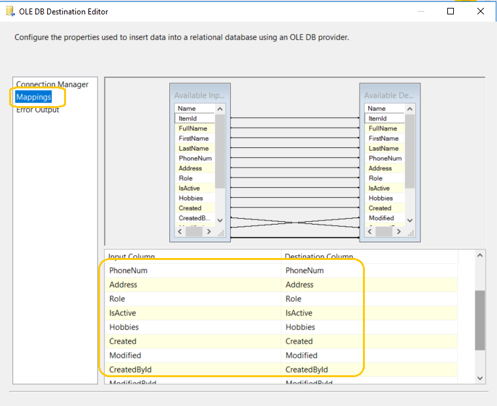This screenshot has width=497, height=406.
Task: Click the destination columns list resize grip
Action: click(x=411, y=233)
